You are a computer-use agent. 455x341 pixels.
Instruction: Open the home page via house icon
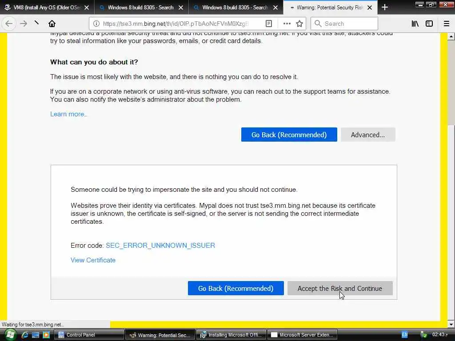pyautogui.click(x=52, y=24)
